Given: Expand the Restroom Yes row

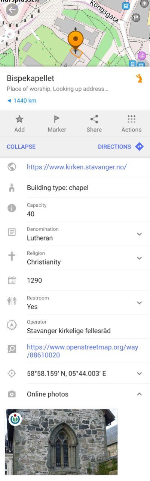Looking at the screenshot, I should point(139,303).
